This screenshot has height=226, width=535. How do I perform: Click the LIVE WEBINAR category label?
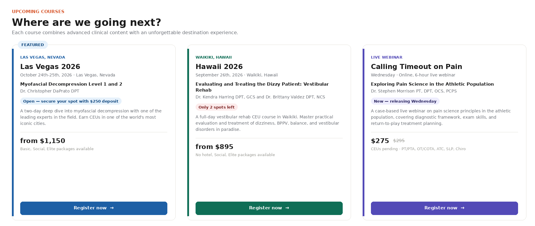pyautogui.click(x=387, y=57)
